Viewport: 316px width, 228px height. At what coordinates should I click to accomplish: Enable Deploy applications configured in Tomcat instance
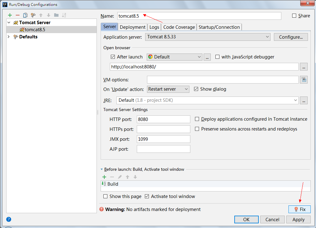pos(197,119)
